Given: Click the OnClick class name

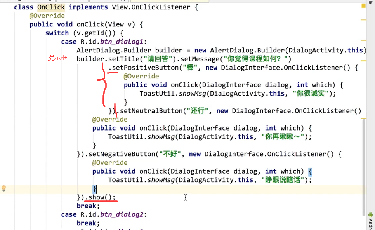Looking at the screenshot, I should coord(51,7).
